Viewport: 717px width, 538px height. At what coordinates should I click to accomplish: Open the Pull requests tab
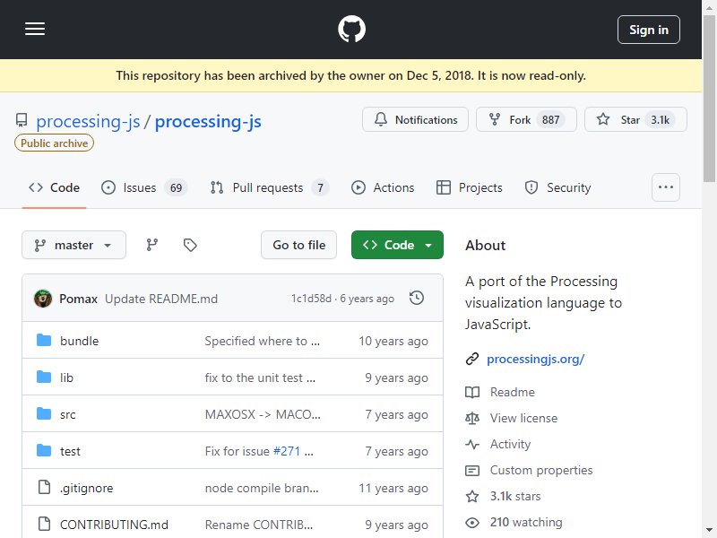pyautogui.click(x=270, y=187)
